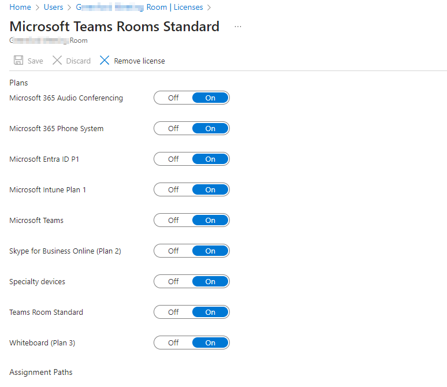This screenshot has width=447, height=387.
Task: Select On for Specialty devices
Action: coord(210,281)
